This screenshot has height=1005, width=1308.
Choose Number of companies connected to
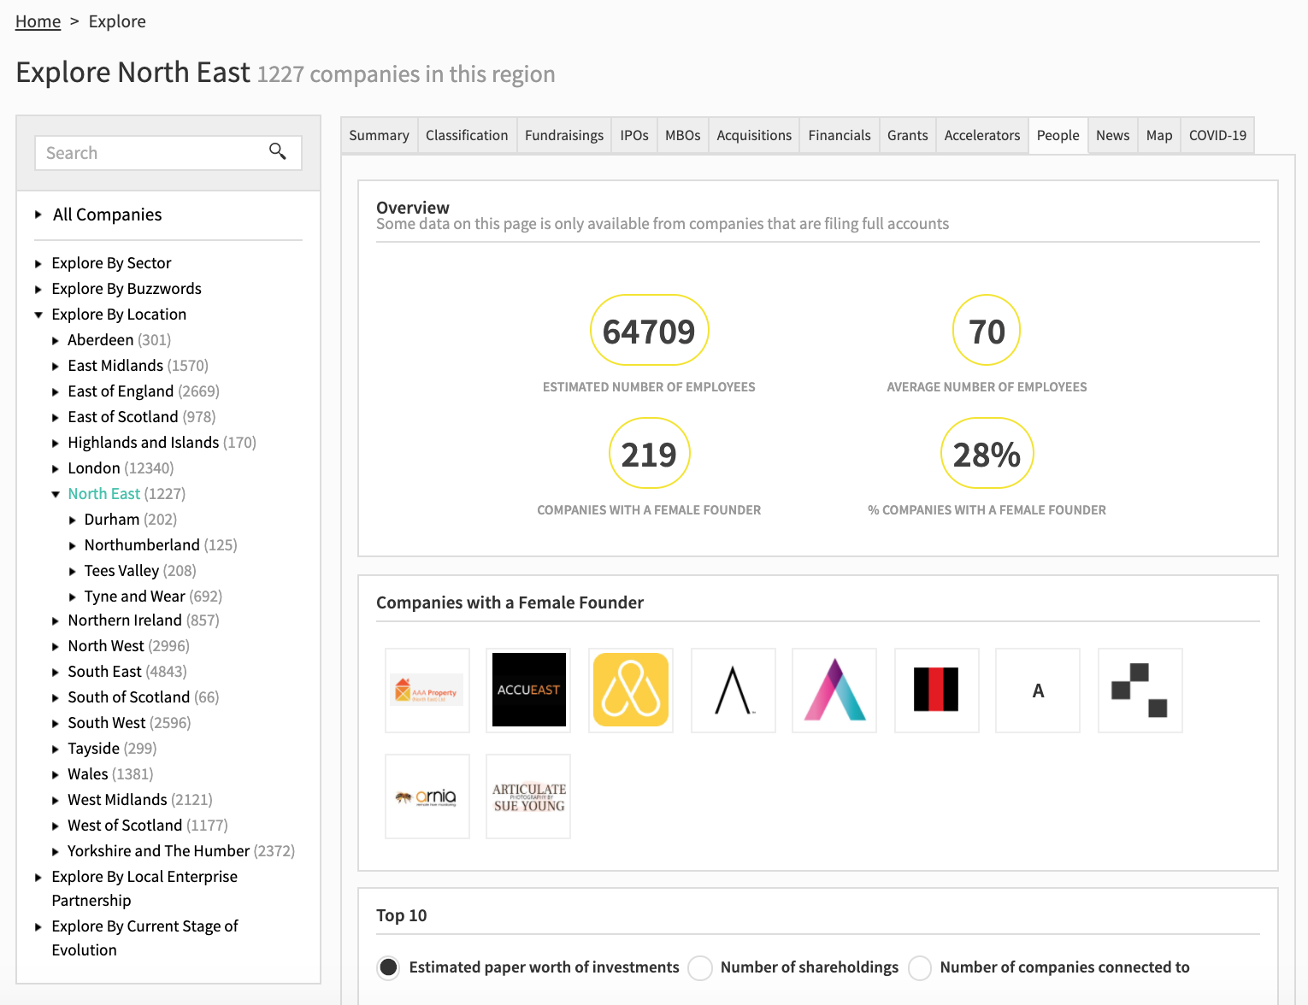coord(920,967)
